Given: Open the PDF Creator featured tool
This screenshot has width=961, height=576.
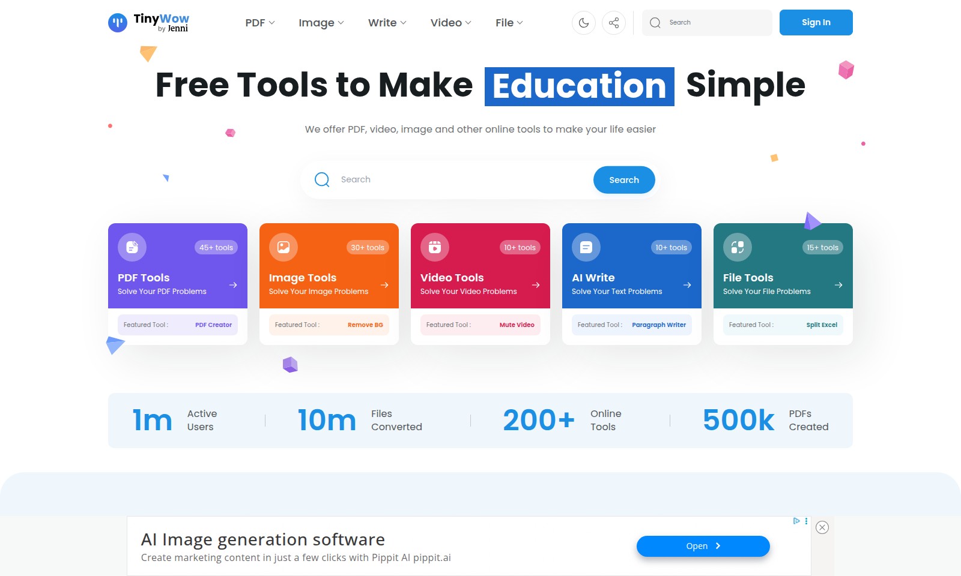Looking at the screenshot, I should 213,325.
